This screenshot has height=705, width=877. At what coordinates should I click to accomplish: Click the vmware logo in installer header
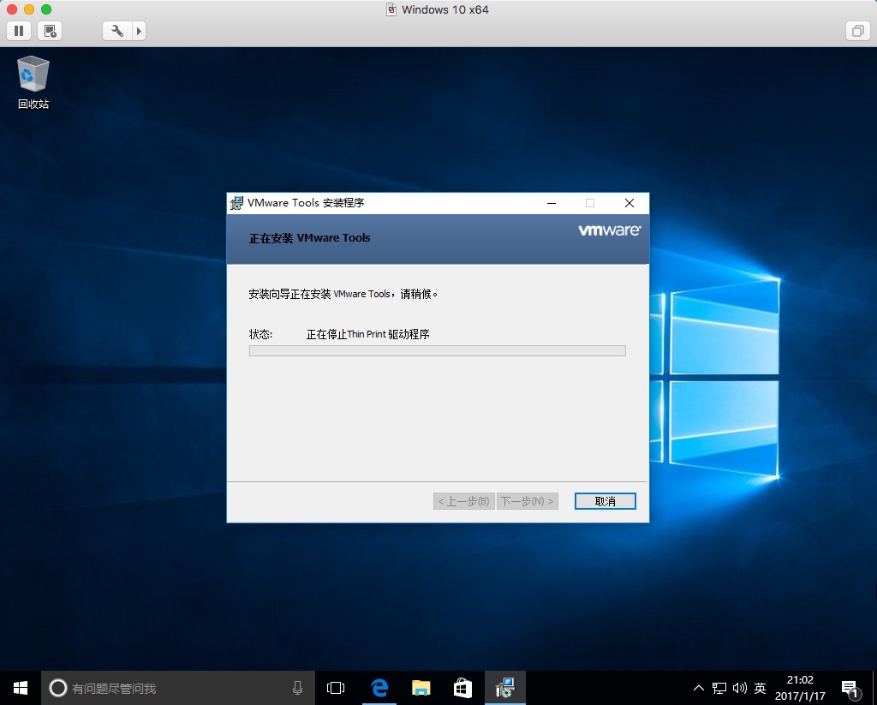610,230
